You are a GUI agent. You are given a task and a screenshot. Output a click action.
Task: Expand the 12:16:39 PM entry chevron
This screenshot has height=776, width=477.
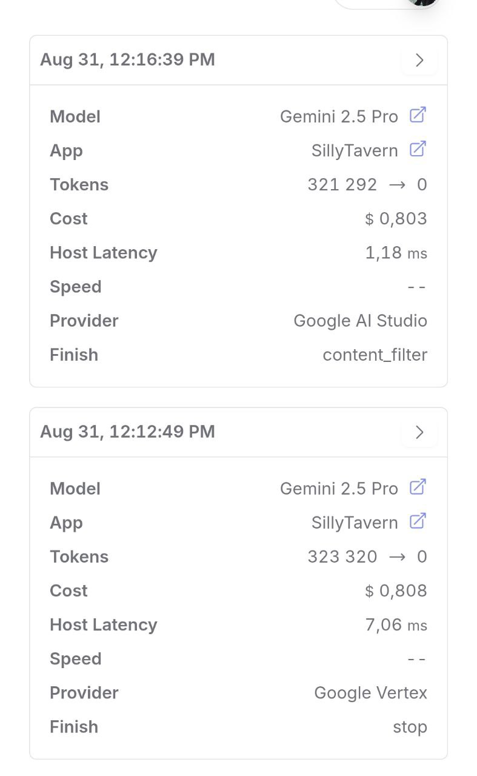pos(419,60)
